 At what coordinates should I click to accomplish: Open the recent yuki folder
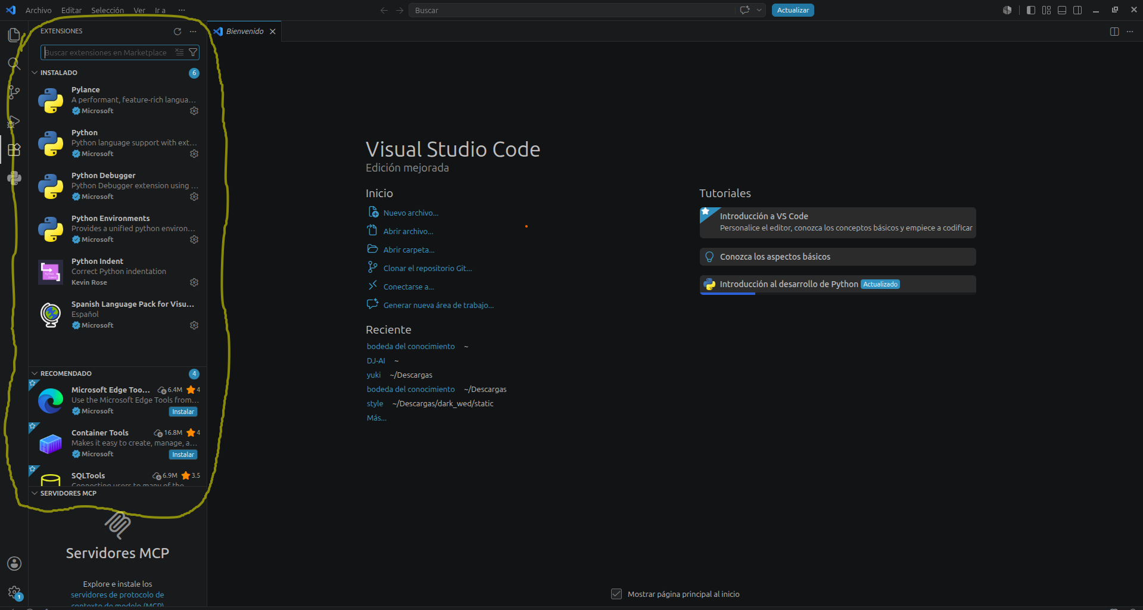(373, 375)
